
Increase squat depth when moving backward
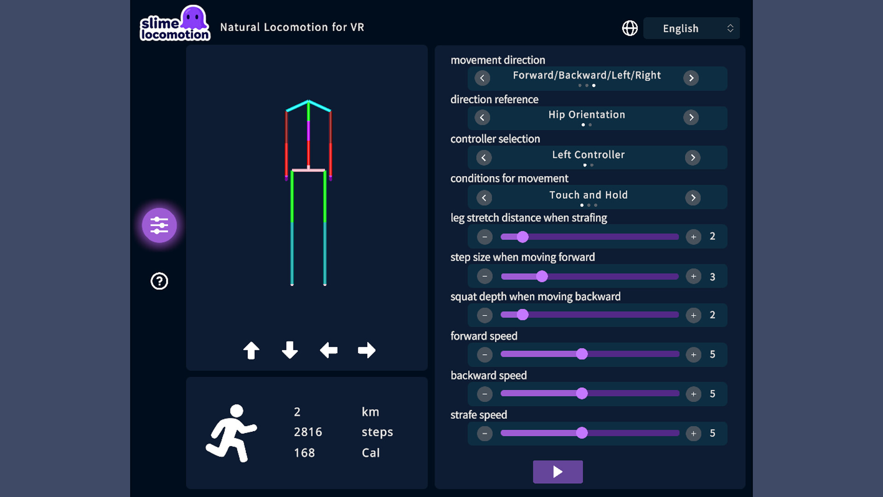(x=694, y=315)
